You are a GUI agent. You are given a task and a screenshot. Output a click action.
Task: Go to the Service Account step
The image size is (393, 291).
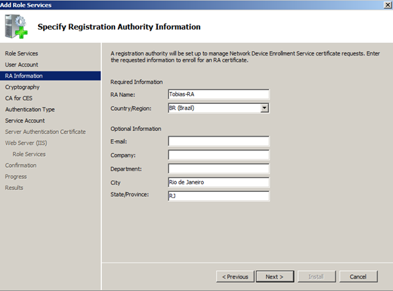(25, 121)
